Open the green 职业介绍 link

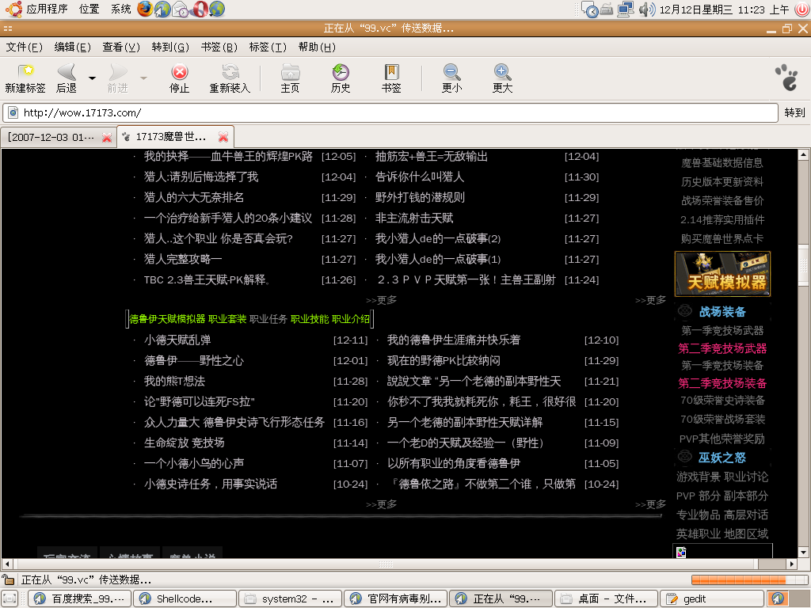tap(351, 319)
